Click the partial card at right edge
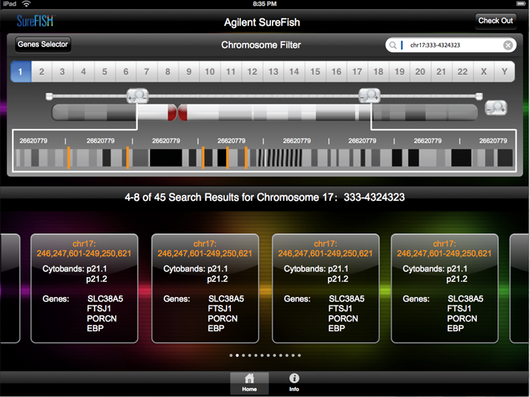This screenshot has width=530, height=397. point(519,288)
